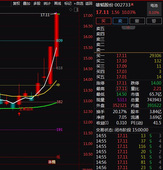Viewport: 163px width, 170px height.
Task: Click the 618 Fibonacci level label
Action: click(x=59, y=68)
